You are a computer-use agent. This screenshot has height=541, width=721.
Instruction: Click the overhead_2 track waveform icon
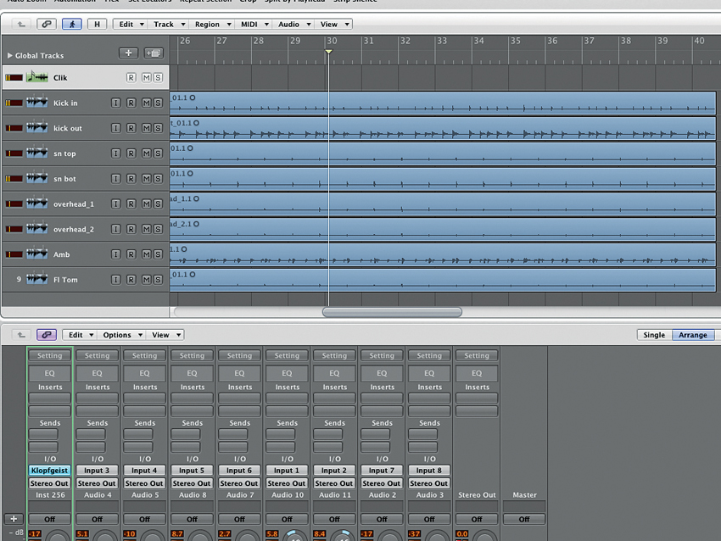click(x=36, y=228)
